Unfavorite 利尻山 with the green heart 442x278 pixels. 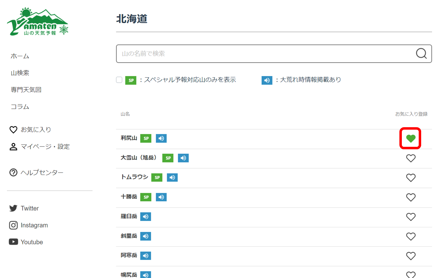[x=410, y=139]
